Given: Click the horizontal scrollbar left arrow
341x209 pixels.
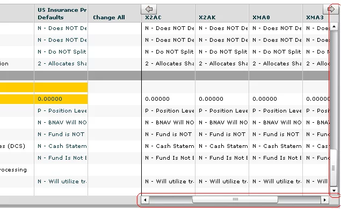Looking at the screenshot, I should pos(145,200).
